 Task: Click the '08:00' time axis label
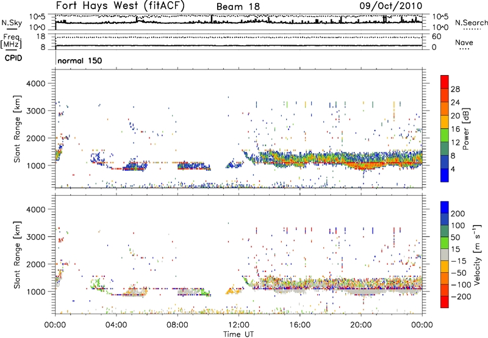(x=178, y=325)
